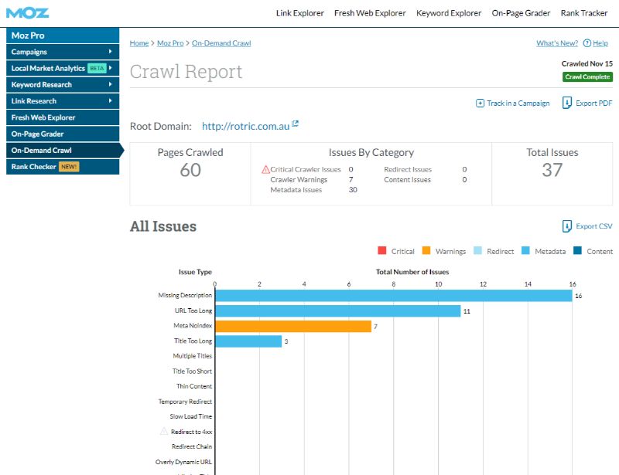Screen dimensions: 619x475
Task: Expand the Link Research submenu arrow
Action: point(110,101)
